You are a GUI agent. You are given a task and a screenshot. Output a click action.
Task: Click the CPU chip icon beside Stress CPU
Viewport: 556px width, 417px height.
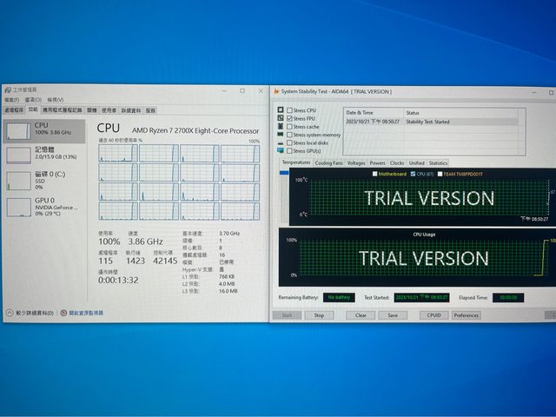[x=280, y=111]
